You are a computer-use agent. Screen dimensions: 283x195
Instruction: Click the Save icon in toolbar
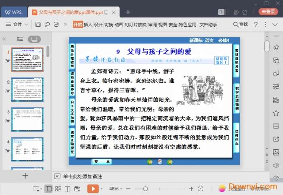coord(38,25)
